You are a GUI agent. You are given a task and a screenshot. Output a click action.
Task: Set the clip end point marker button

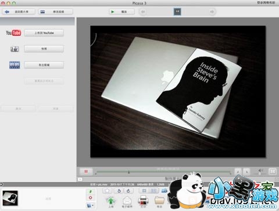point(246,171)
